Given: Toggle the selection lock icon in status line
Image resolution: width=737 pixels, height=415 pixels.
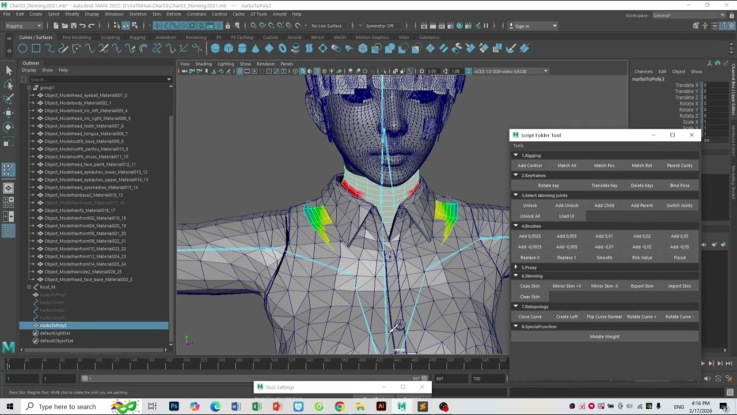Looking at the screenshot, I should coord(228,25).
